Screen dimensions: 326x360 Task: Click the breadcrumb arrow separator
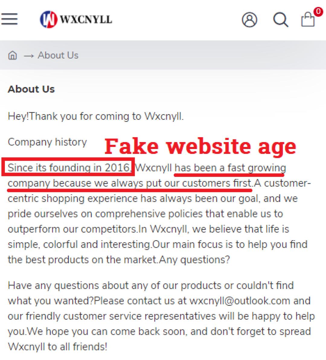tap(28, 56)
